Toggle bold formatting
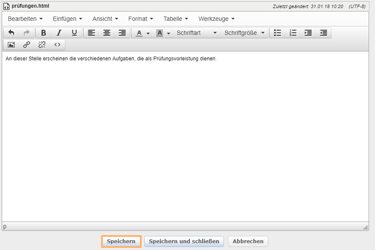The width and height of the screenshot is (375, 250). click(x=43, y=33)
